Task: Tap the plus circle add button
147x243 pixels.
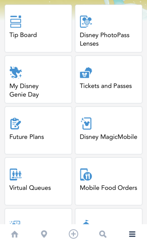Action: point(73,234)
